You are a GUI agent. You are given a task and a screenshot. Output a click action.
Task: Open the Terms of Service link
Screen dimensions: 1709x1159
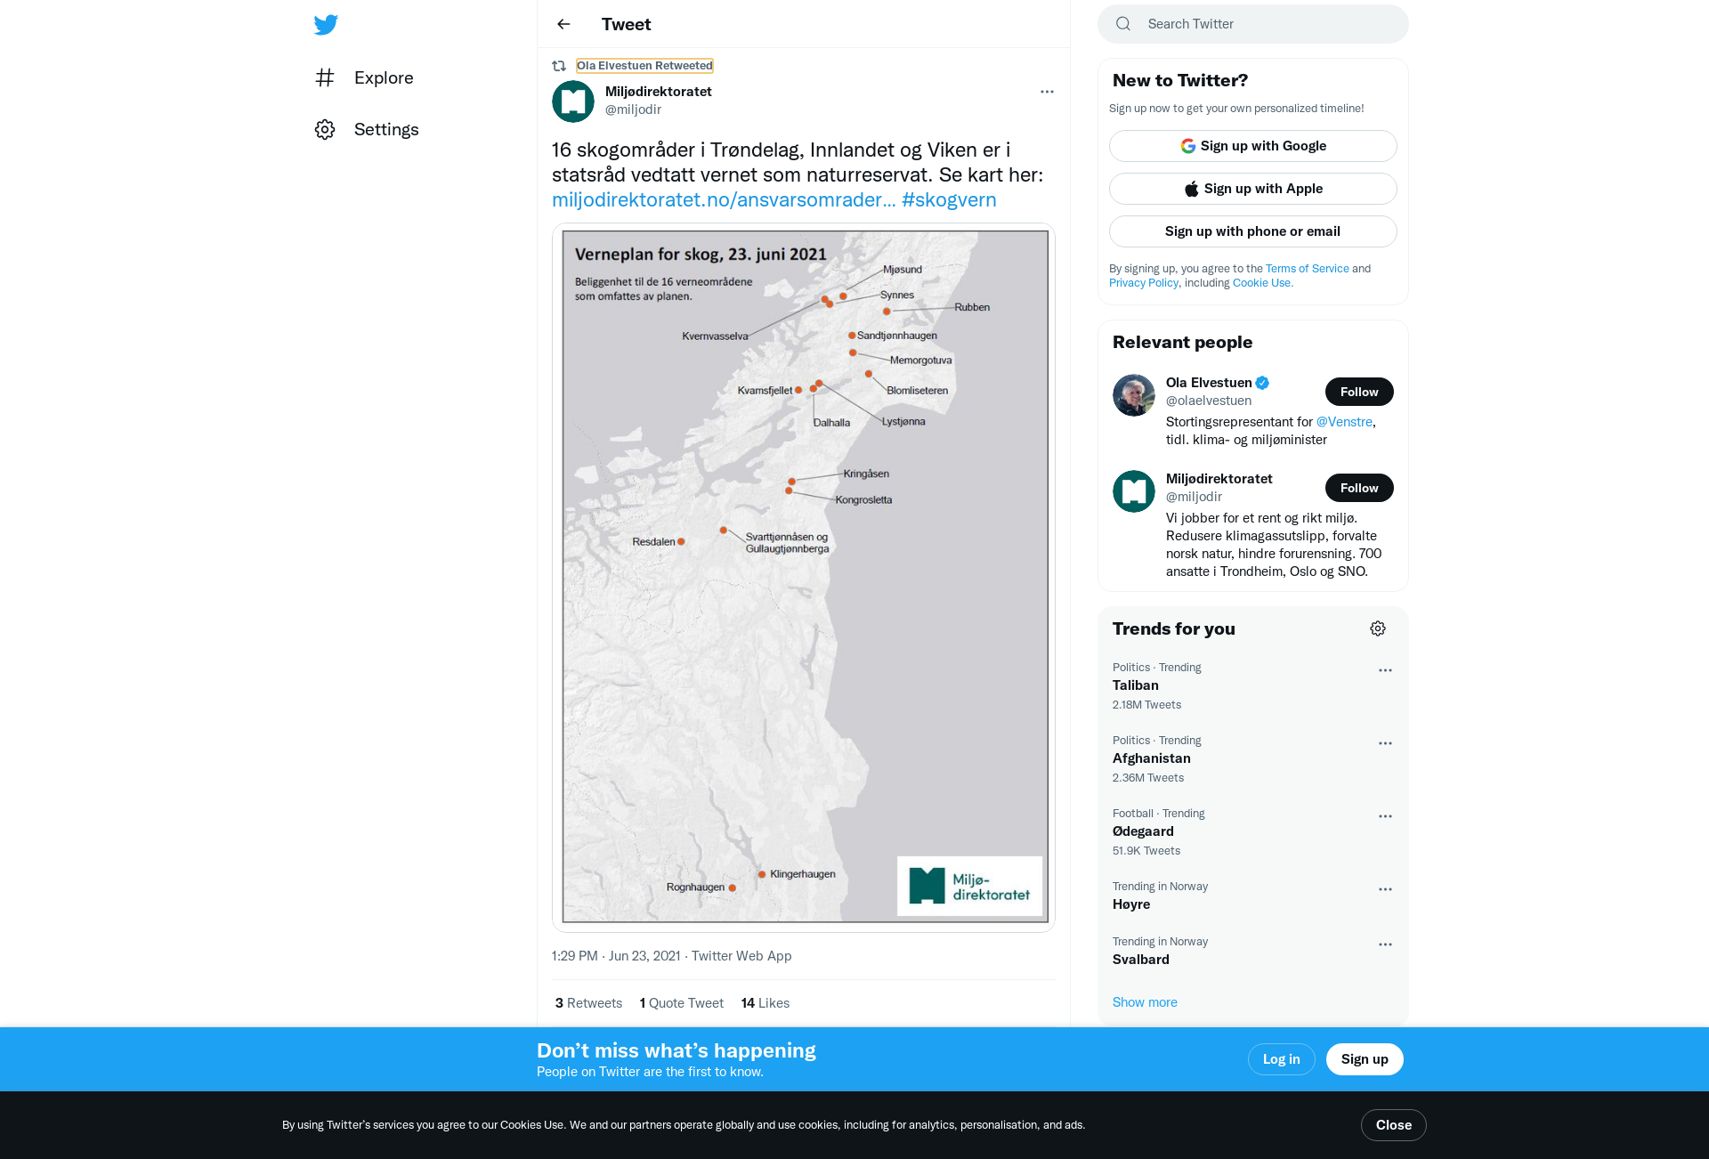coord(1308,269)
